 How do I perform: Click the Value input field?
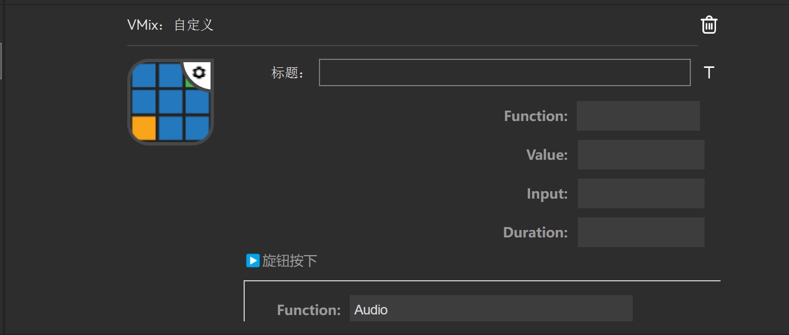(640, 154)
